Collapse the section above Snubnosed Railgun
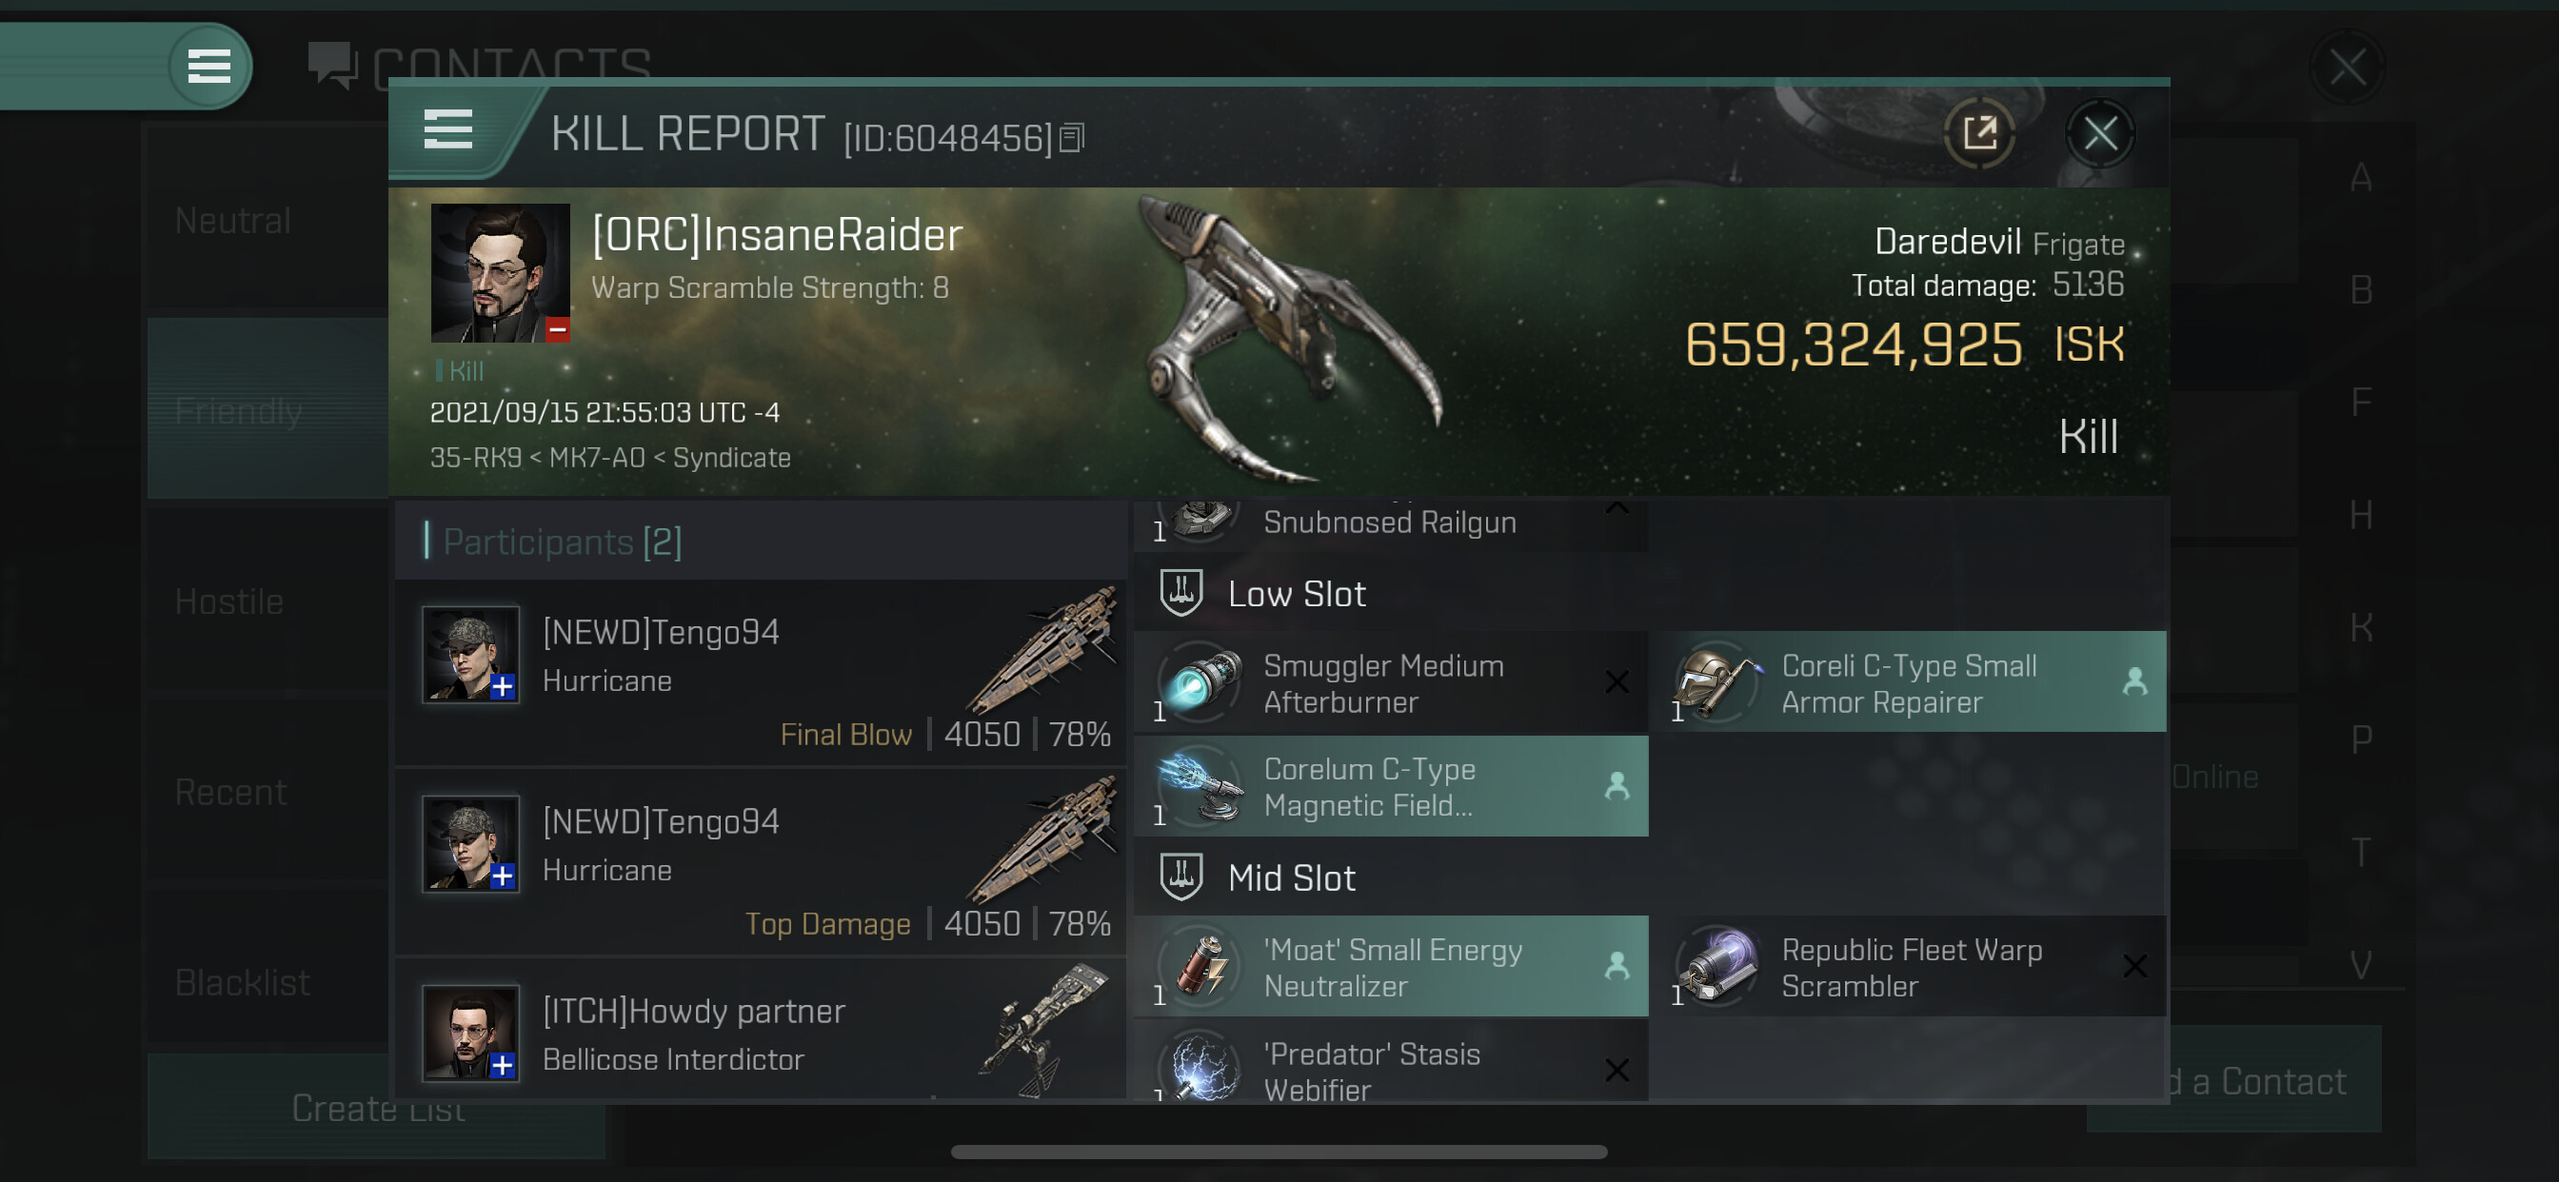 [1617, 508]
